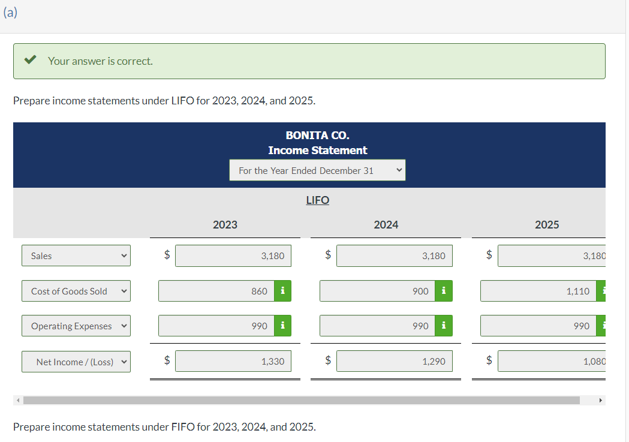Image resolution: width=629 pixels, height=442 pixels.
Task: Click the info icon beside 2025 Operating Expenses
Action: click(603, 326)
